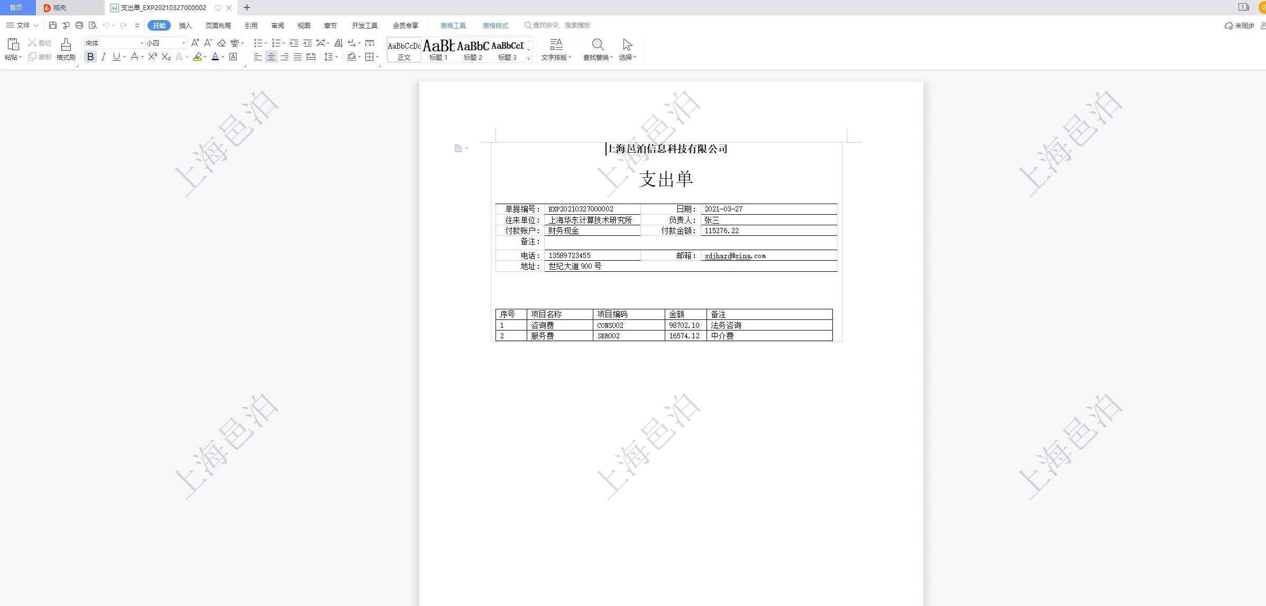
Task: Click the Save icon in quick toolbar
Action: pyautogui.click(x=52, y=25)
